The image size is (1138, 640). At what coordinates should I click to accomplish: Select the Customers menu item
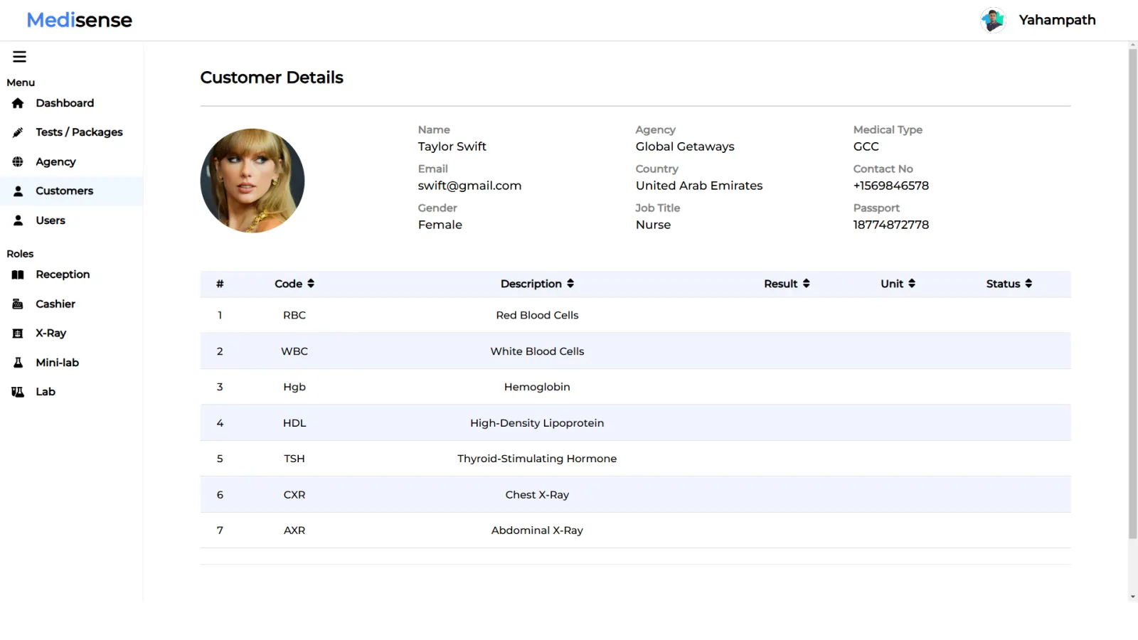click(x=71, y=191)
